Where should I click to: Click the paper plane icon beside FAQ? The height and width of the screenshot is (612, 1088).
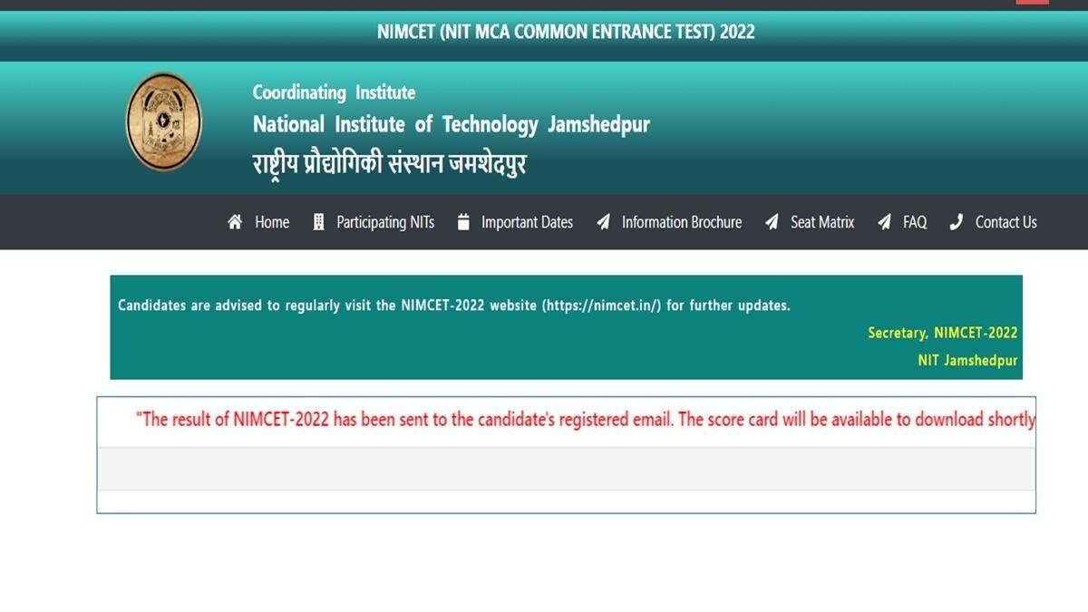pyautogui.click(x=882, y=221)
